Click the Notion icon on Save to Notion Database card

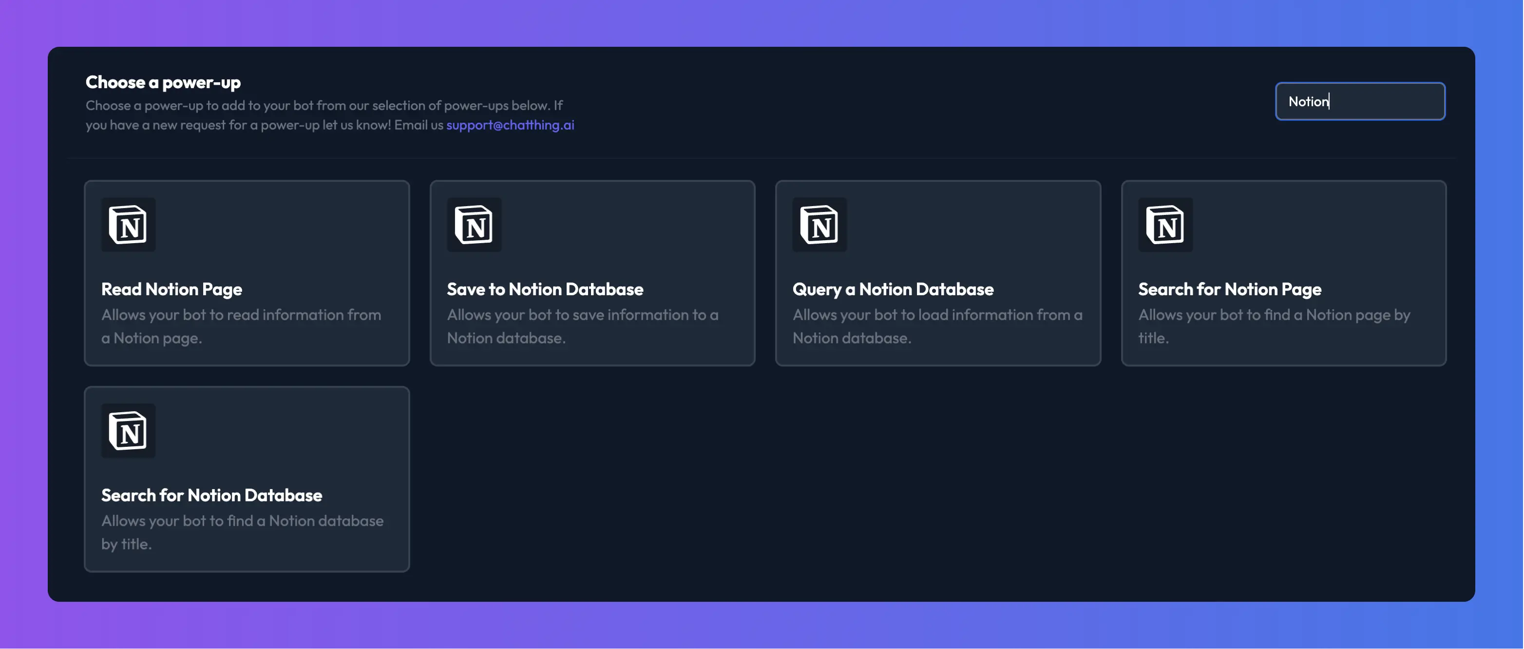tap(474, 225)
